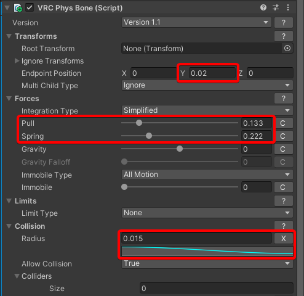
Task: Expand the Ignore Transforms list
Action: point(17,61)
